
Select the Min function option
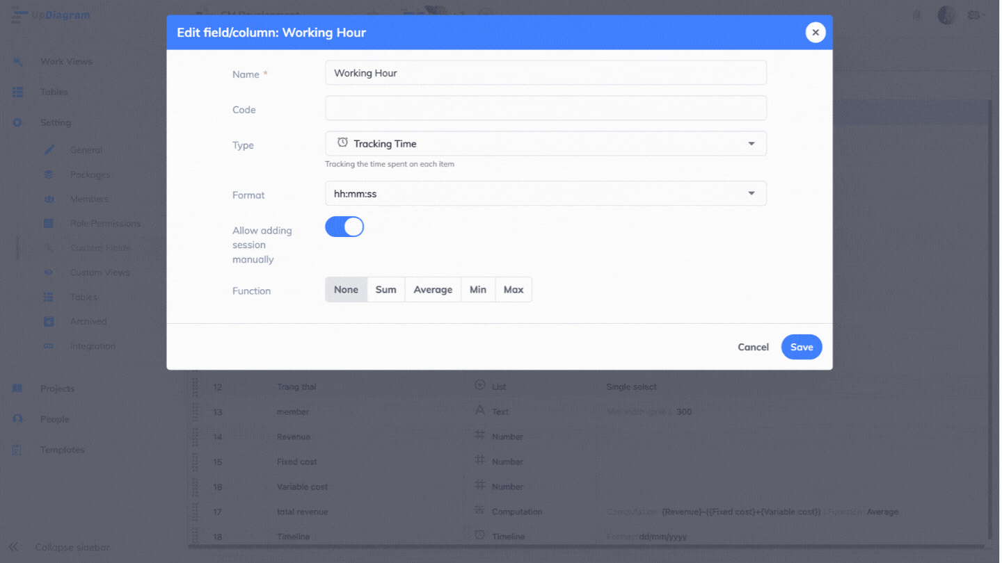coord(478,290)
